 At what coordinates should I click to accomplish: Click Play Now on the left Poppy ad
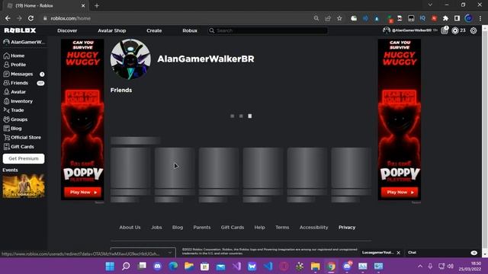point(83,193)
